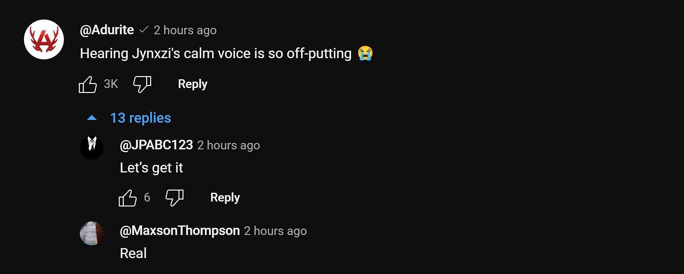Image resolution: width=684 pixels, height=274 pixels.
Task: Reply to Adurite's comment
Action: point(192,84)
